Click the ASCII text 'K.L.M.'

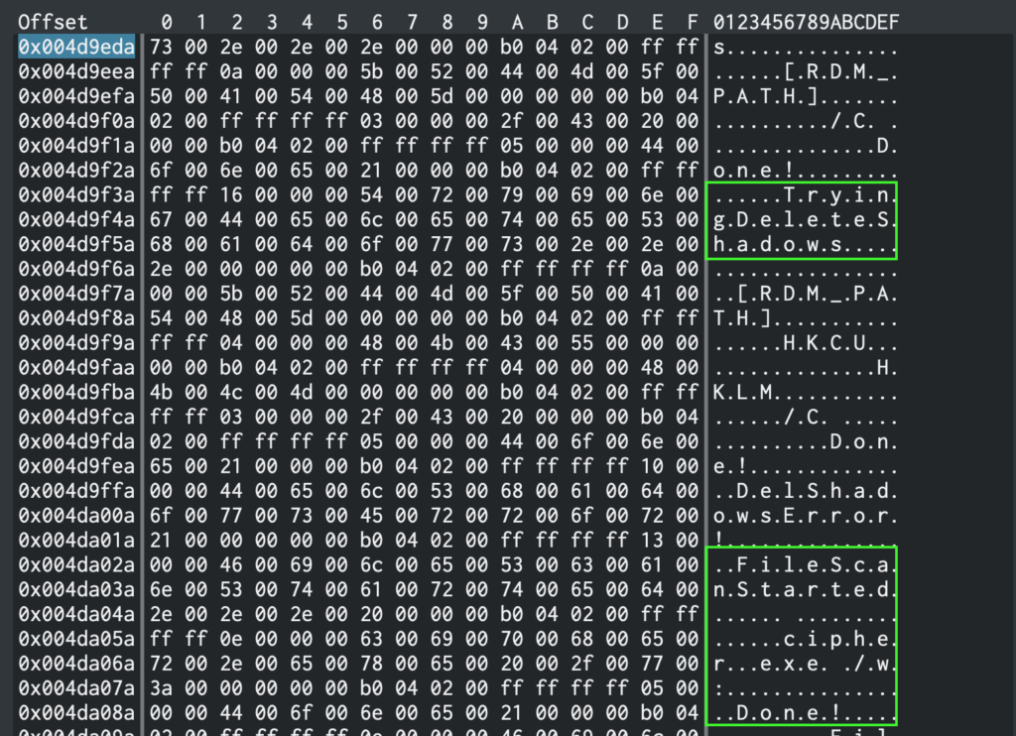747,391
